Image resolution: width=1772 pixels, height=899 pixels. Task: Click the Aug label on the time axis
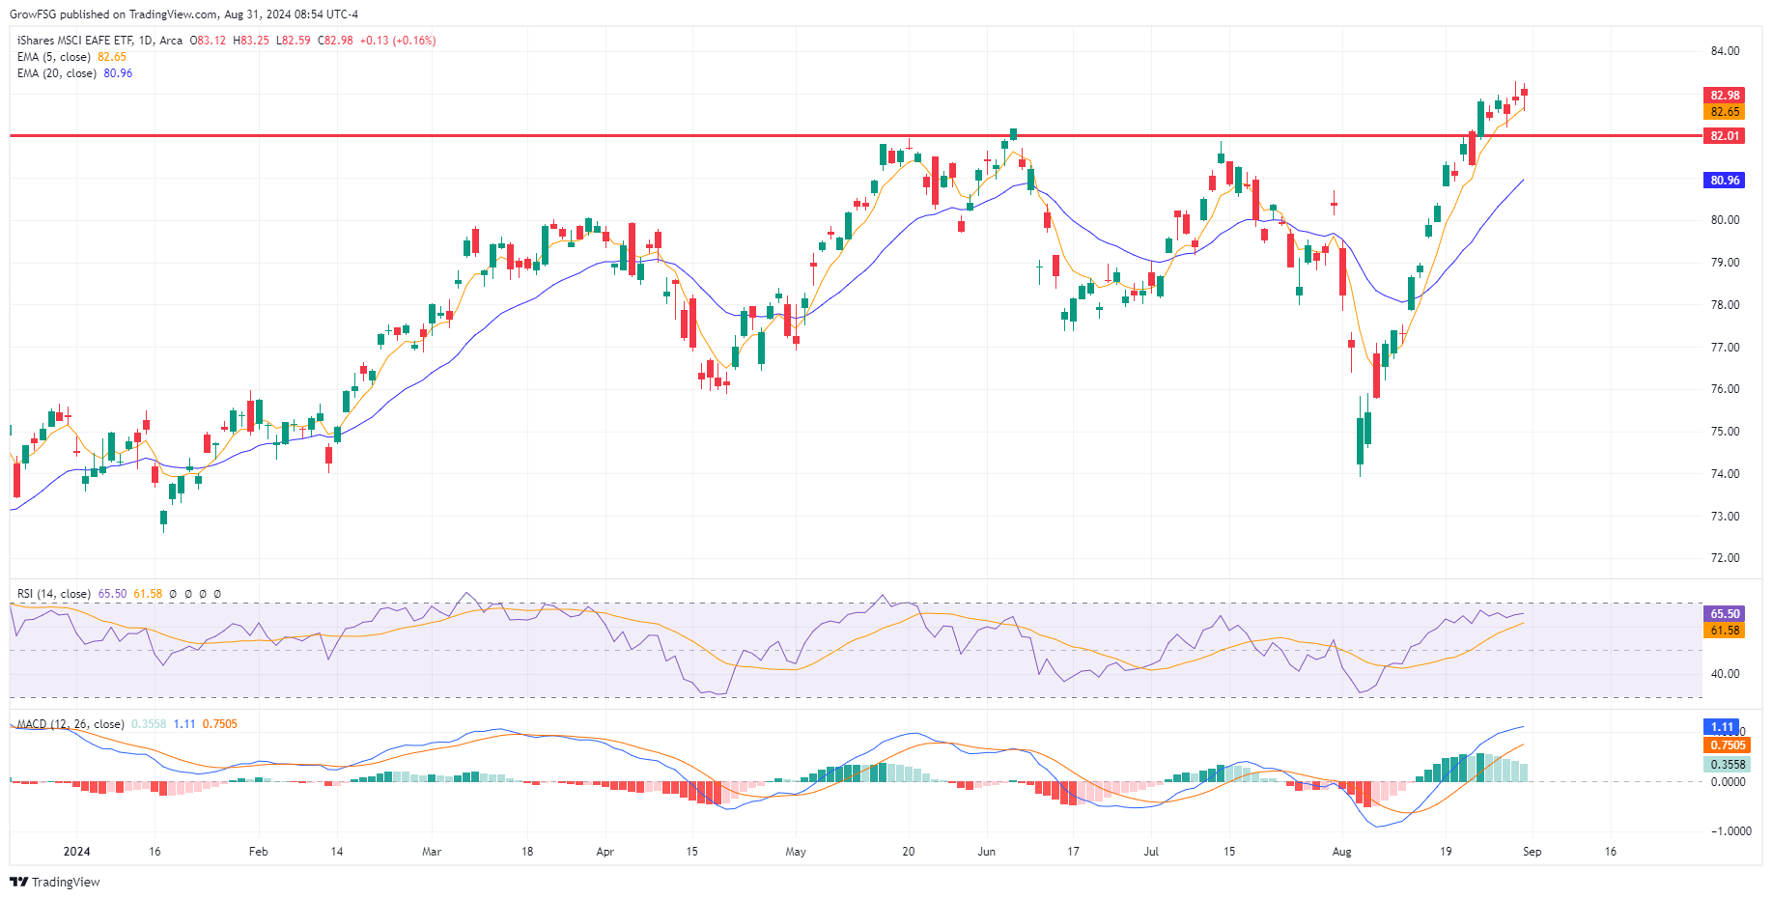tap(1341, 852)
